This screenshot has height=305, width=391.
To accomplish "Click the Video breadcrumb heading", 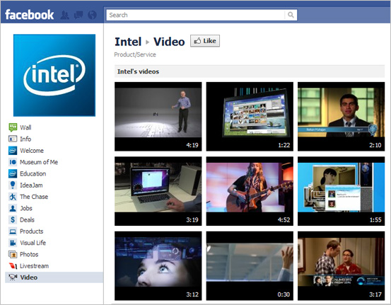I will [x=169, y=42].
